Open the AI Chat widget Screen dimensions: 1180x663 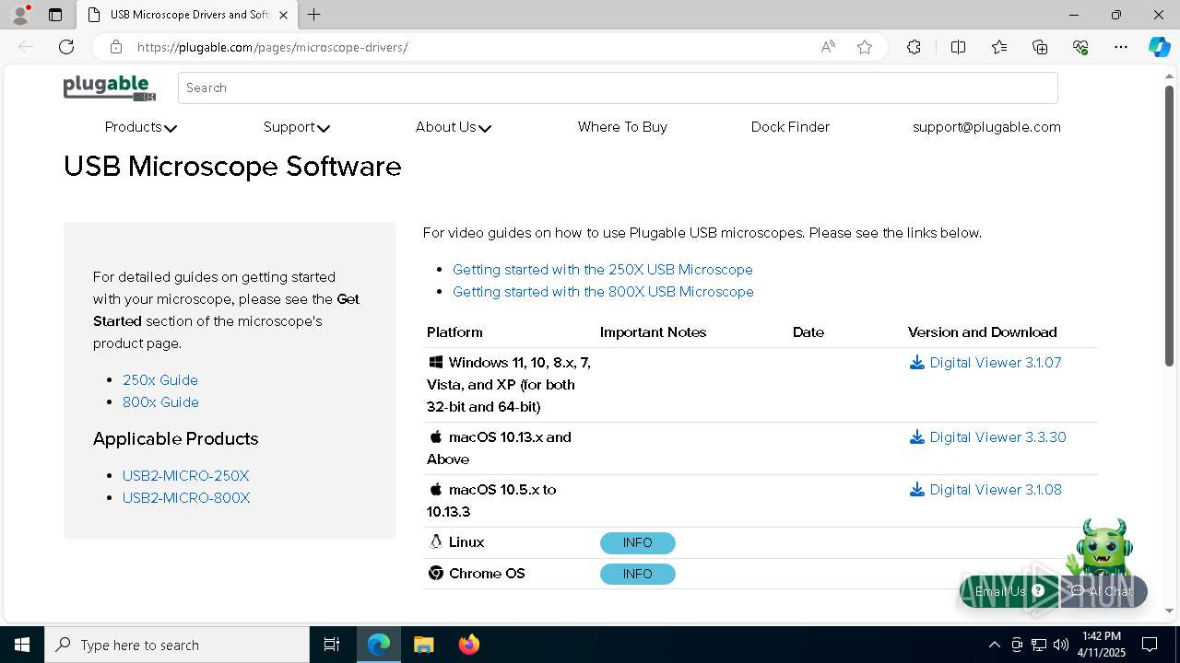click(x=1103, y=591)
